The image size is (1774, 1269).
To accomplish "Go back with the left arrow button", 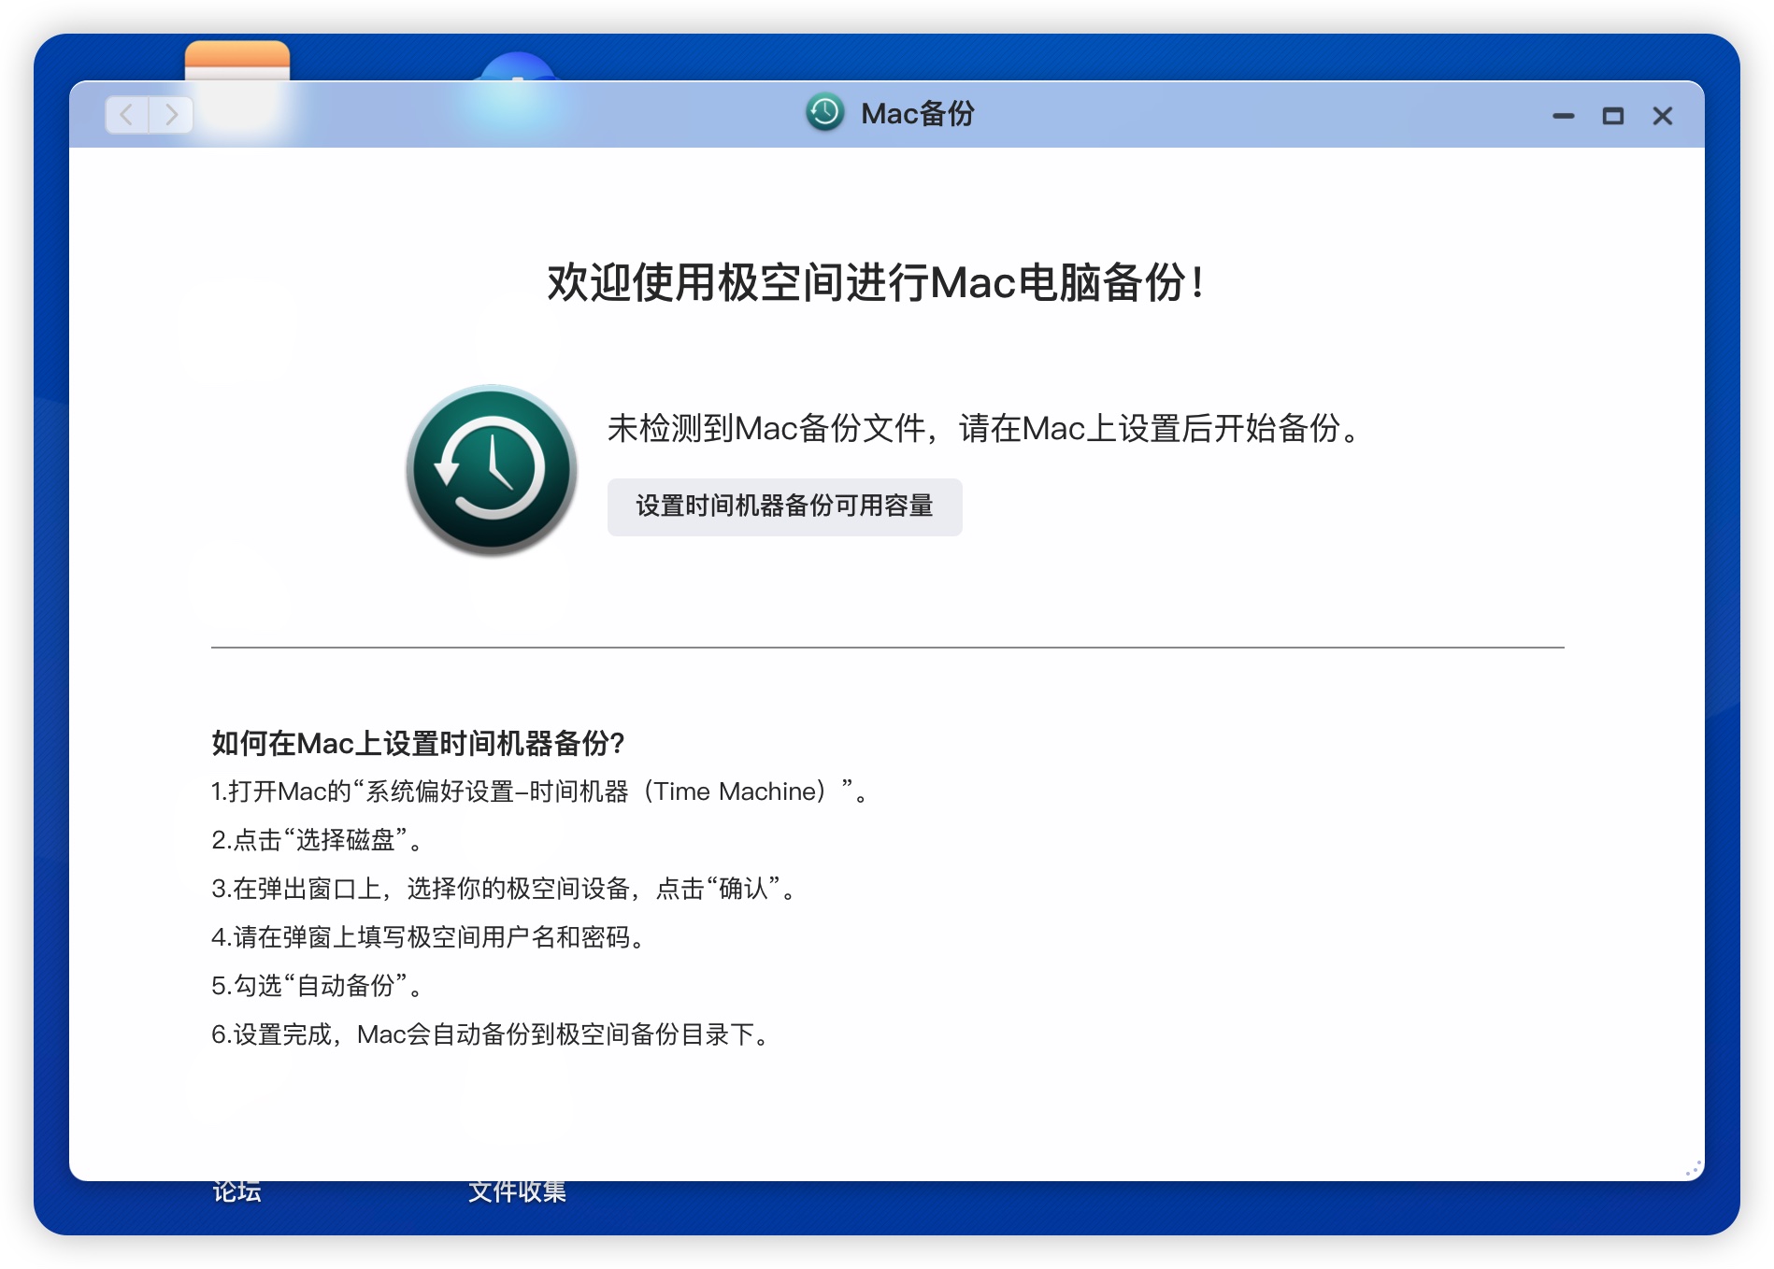I will (x=127, y=115).
